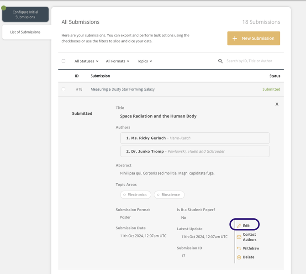The width and height of the screenshot is (306, 274).
Task: Open Measuring a Dusty Star Forming Galaxy
Action: (122, 89)
